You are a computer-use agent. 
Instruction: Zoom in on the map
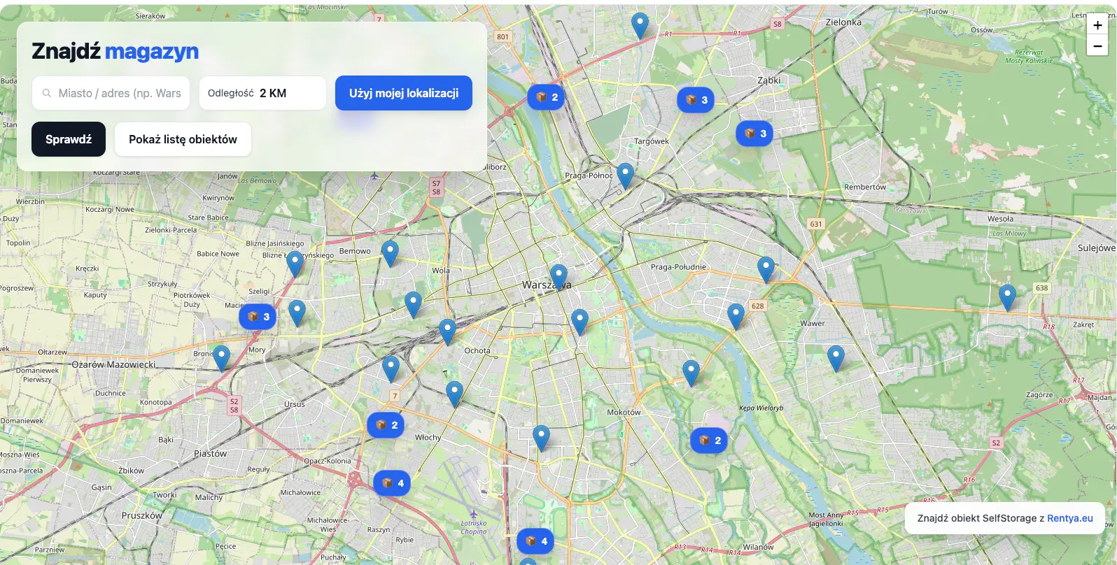point(1097,25)
